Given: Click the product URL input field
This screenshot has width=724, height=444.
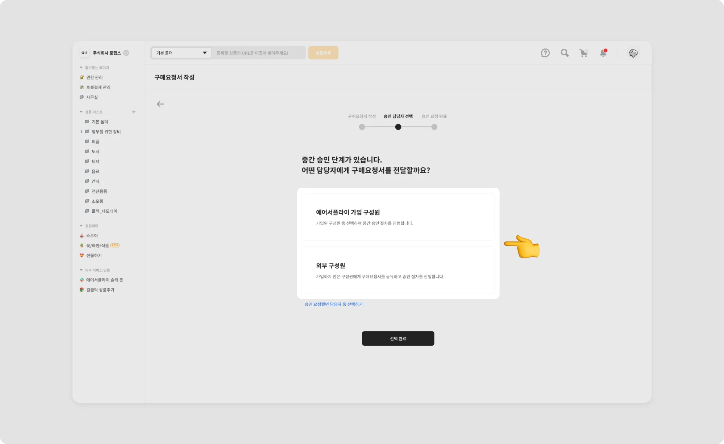Looking at the screenshot, I should pos(259,53).
